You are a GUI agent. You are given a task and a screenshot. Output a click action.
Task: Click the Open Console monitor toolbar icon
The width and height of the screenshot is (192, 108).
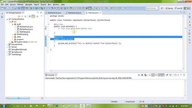coord(19,8)
